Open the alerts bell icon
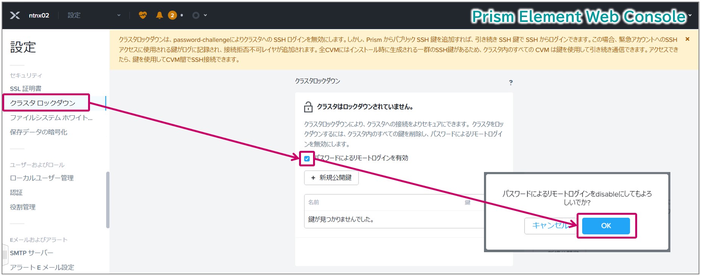 (x=160, y=15)
